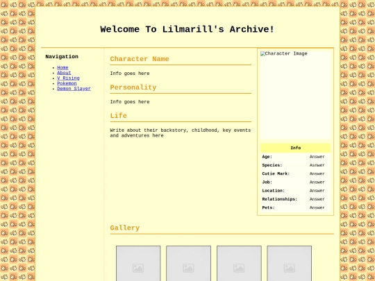Open the Pokemon navigation link

(x=67, y=83)
